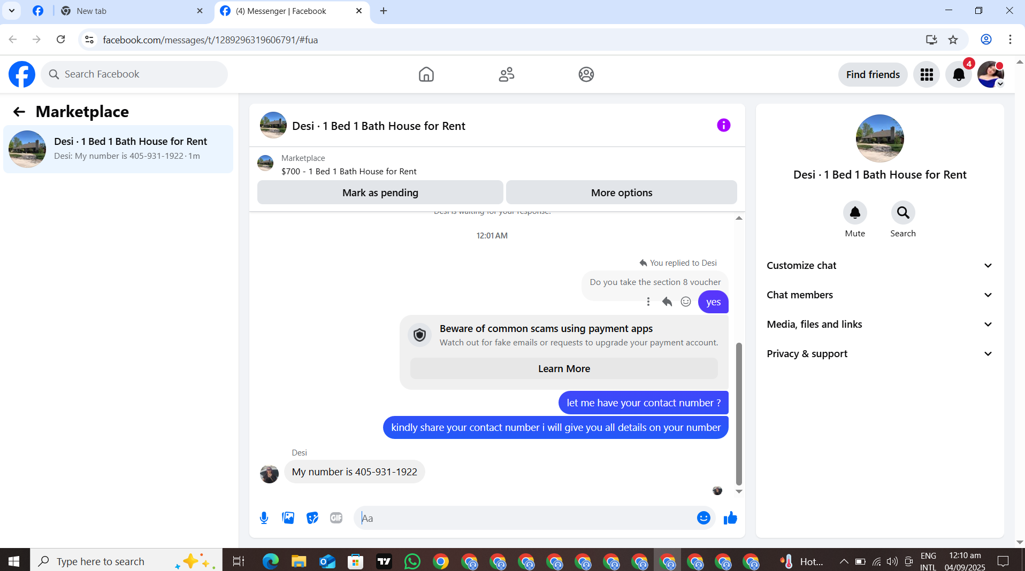This screenshot has width=1025, height=571.
Task: Bookmark this page with star icon
Action: [953, 40]
